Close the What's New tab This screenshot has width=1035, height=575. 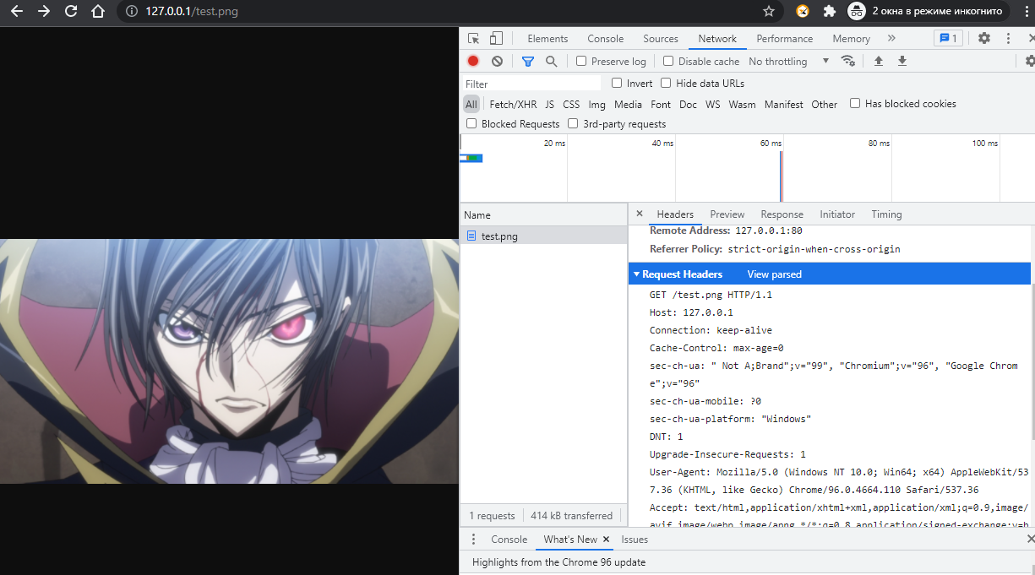pyautogui.click(x=607, y=540)
